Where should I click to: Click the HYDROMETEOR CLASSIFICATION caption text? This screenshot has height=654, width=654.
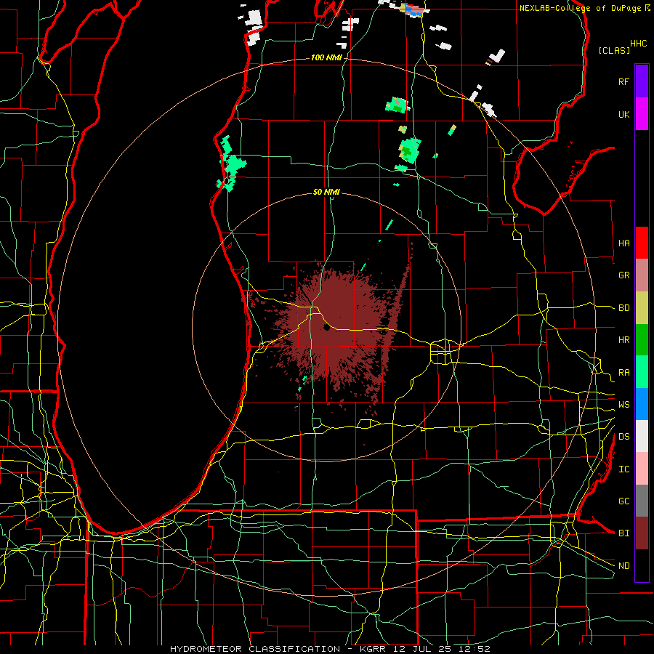click(x=255, y=649)
